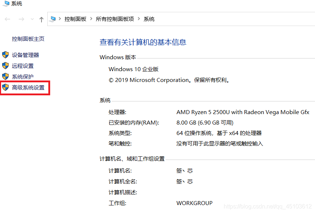315x213 pixels.
Task: Click shield icon beside 高级系统设置
Action: (5, 87)
